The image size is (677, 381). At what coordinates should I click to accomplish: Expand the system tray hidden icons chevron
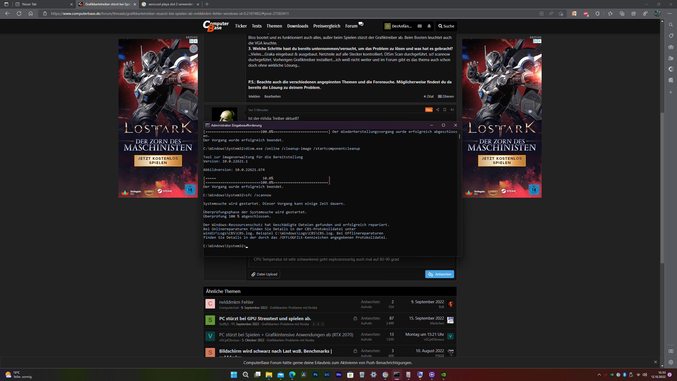click(x=599, y=375)
